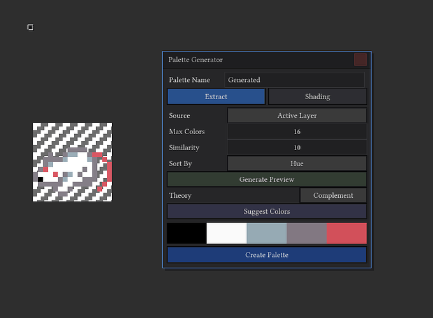The height and width of the screenshot is (318, 433).
Task: Select the black color swatch
Action: (x=187, y=233)
